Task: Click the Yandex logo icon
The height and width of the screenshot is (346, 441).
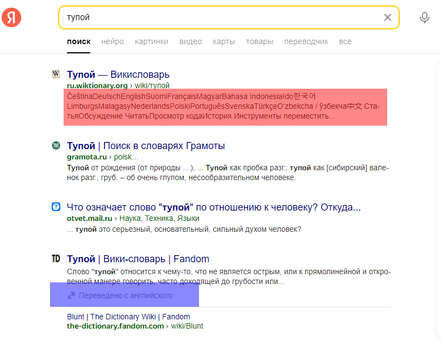Action: pos(11,17)
